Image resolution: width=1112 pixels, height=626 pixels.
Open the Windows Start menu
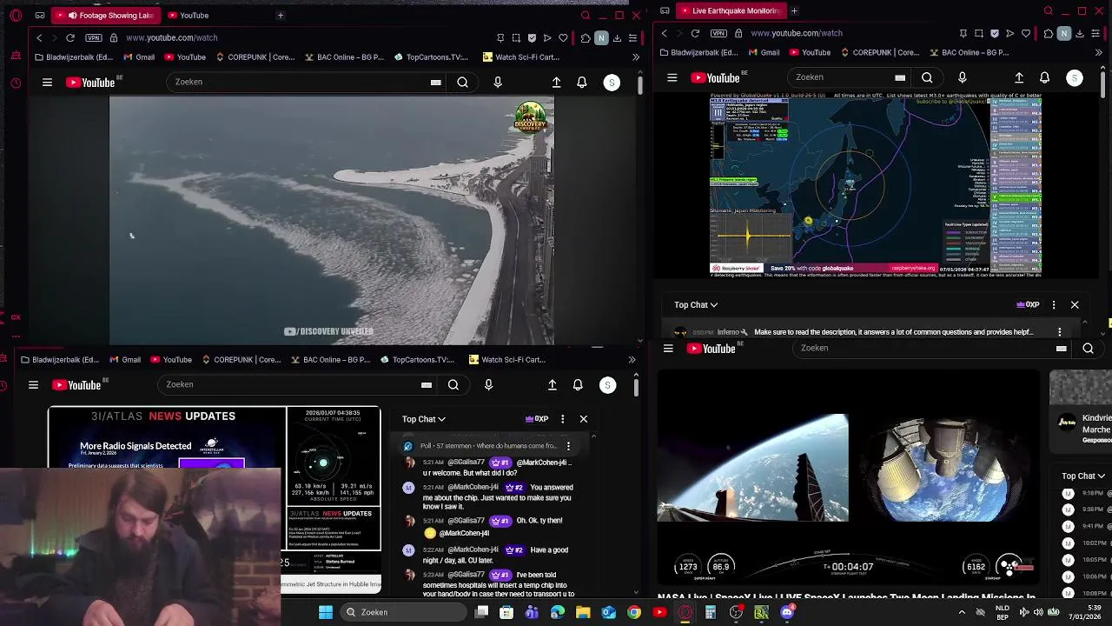coord(326,612)
